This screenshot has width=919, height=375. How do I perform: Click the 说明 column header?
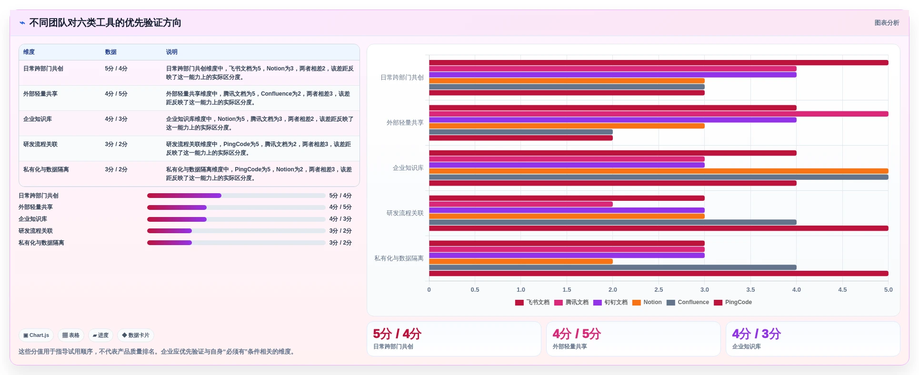172,52
